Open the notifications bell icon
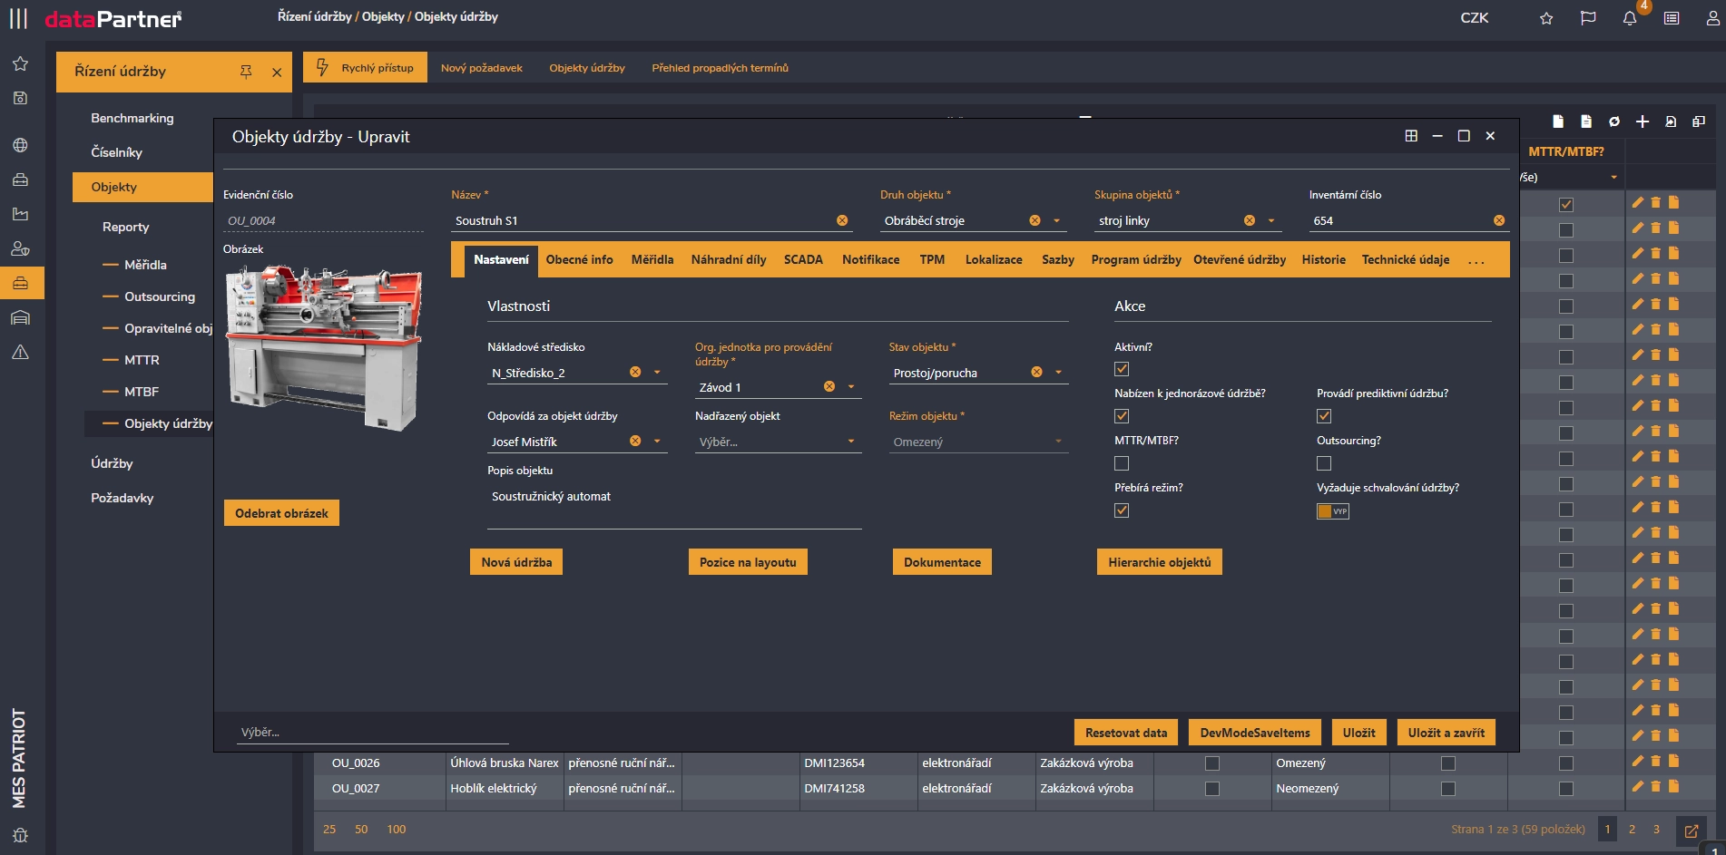This screenshot has height=855, width=1726. click(x=1629, y=18)
